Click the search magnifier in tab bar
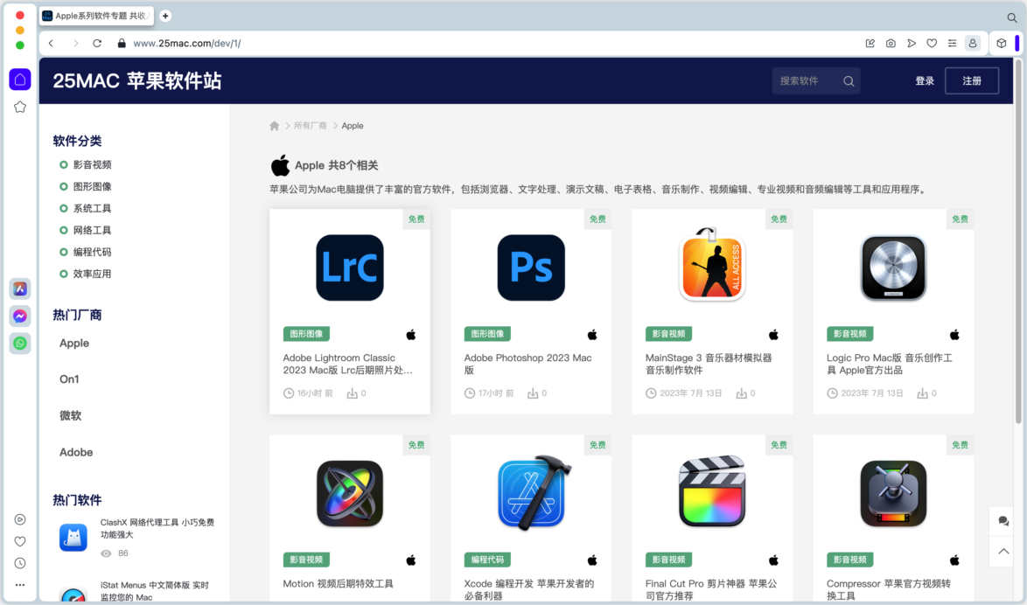The image size is (1027, 605). pyautogui.click(x=1012, y=17)
